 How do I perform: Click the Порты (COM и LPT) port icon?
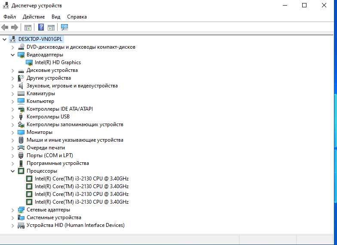[x=21, y=155]
